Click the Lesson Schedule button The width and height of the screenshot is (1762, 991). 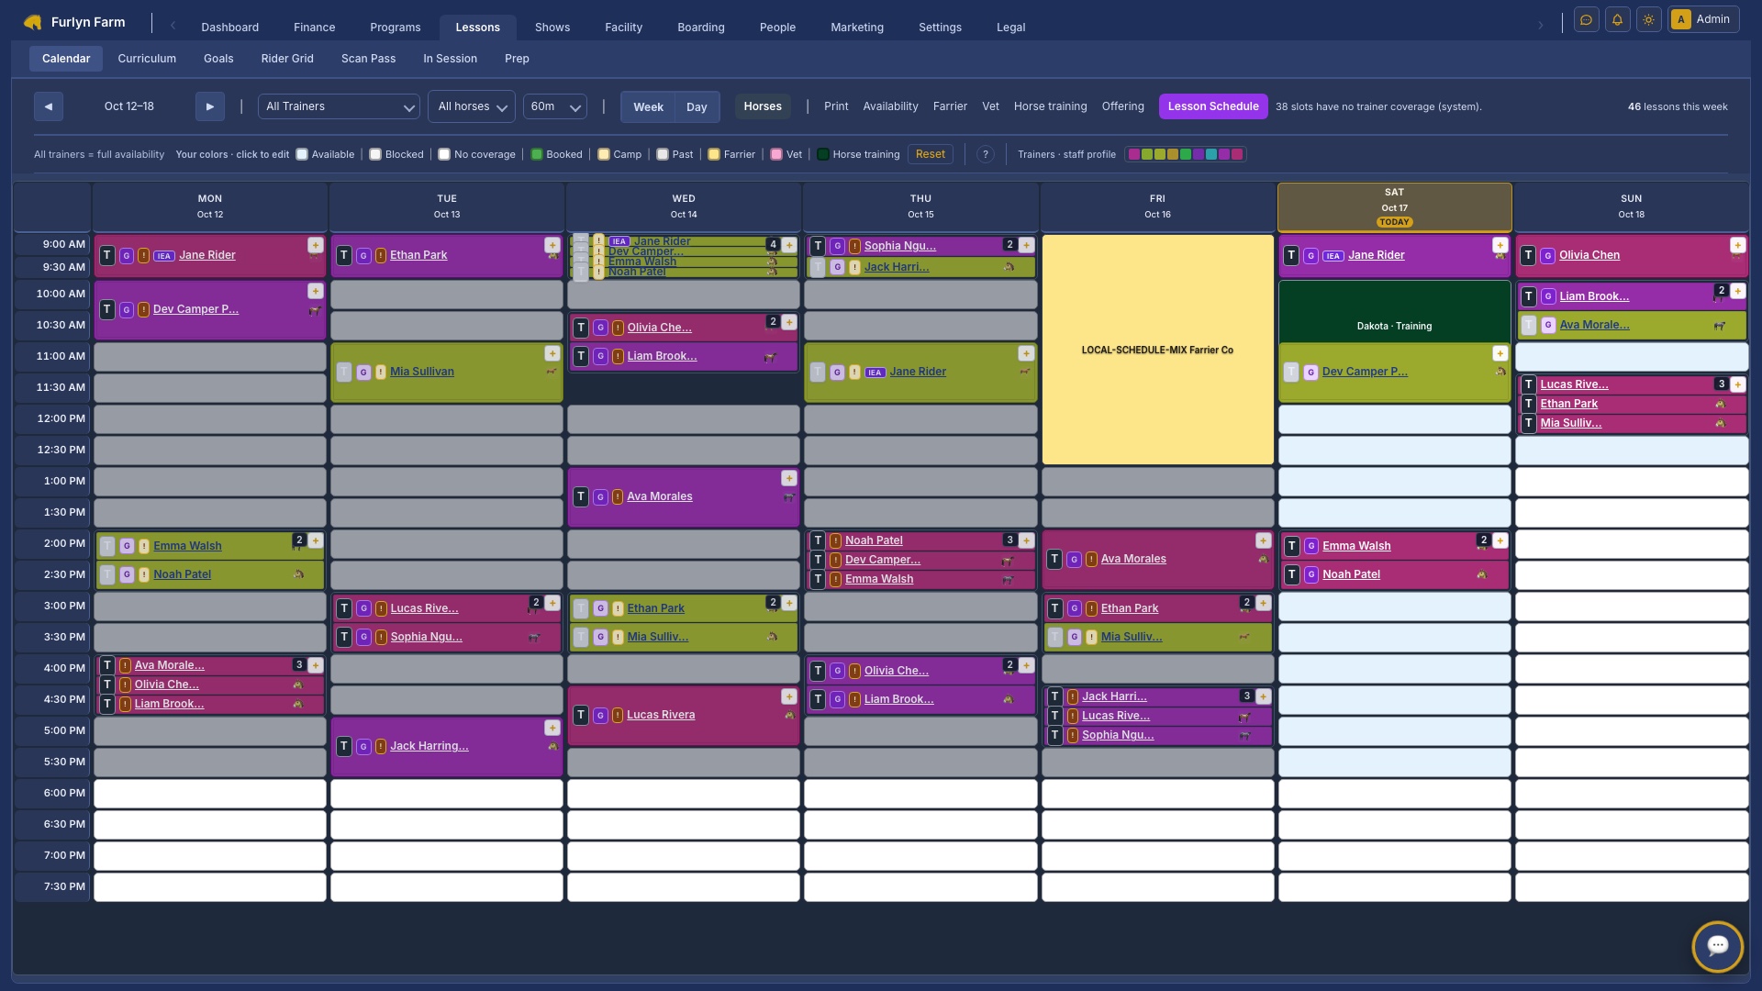pos(1213,106)
